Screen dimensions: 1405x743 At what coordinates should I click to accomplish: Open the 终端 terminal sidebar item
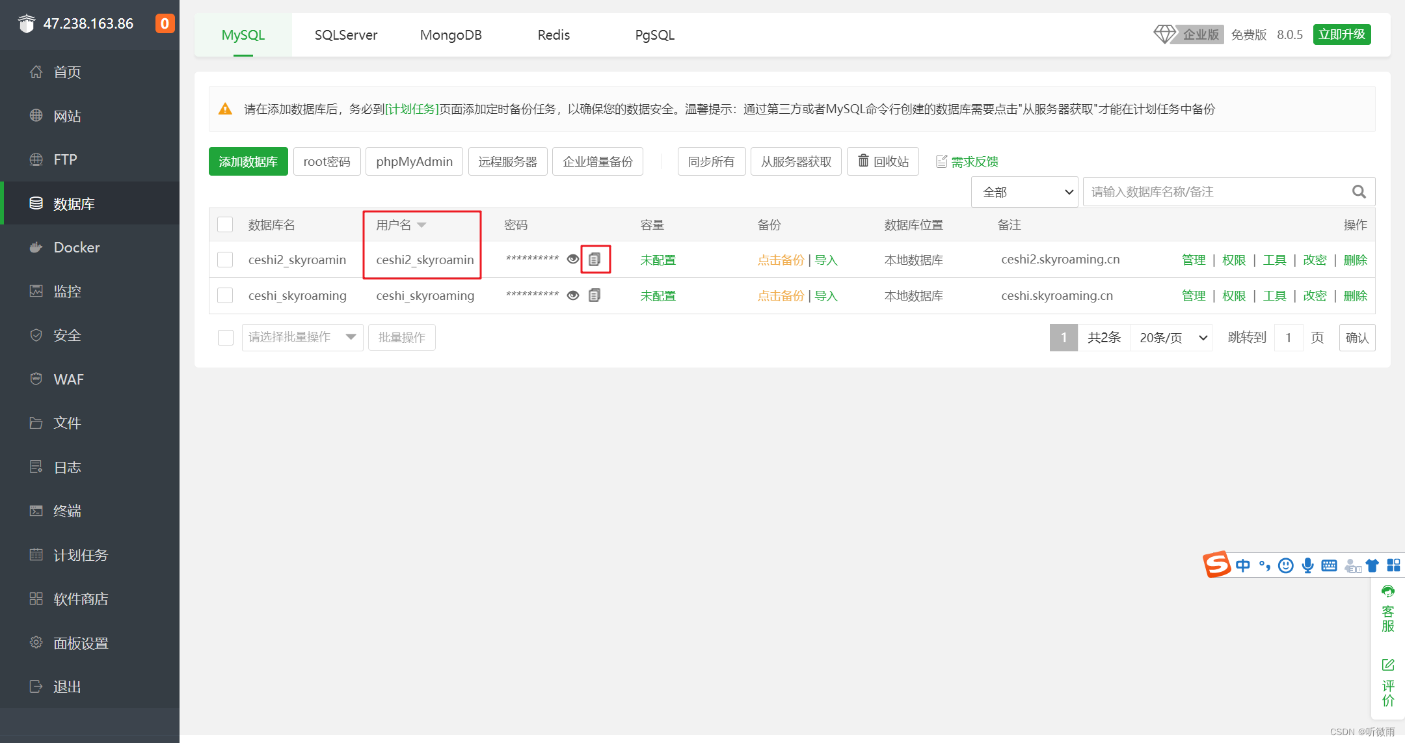[x=67, y=511]
